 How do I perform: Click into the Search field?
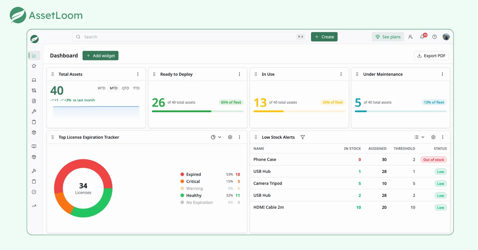click(190, 37)
